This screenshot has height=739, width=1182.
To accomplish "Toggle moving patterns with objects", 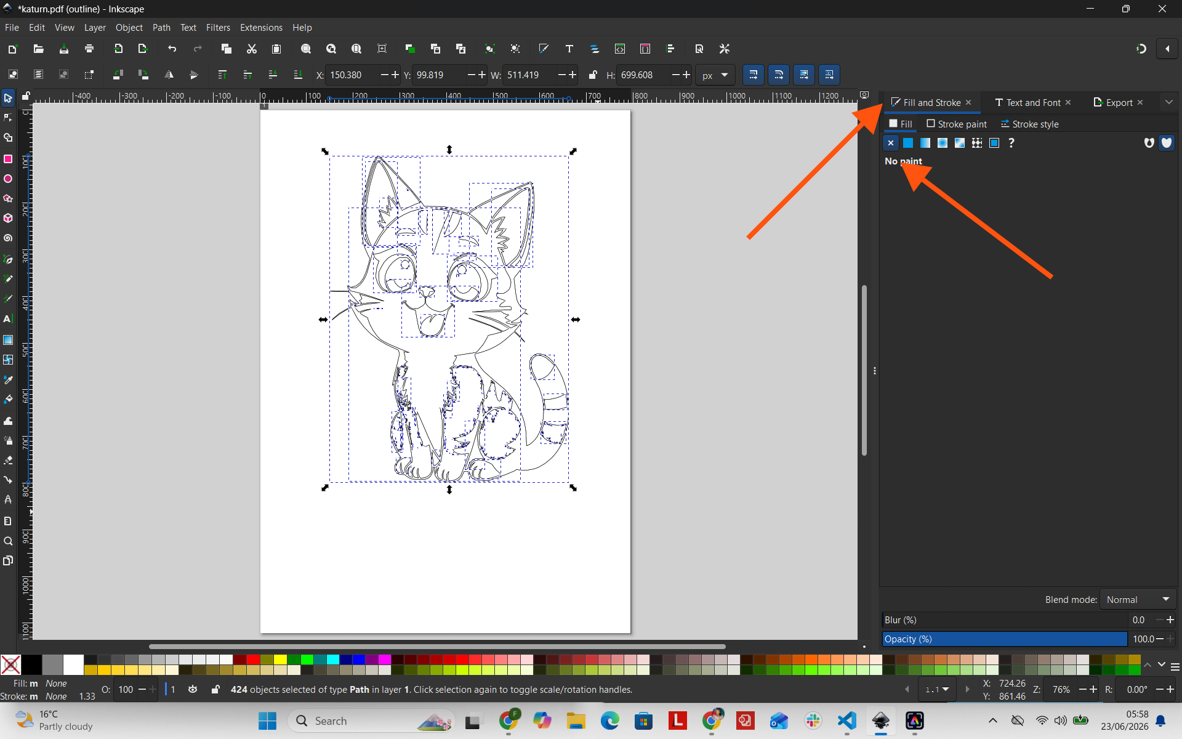I will 829,75.
